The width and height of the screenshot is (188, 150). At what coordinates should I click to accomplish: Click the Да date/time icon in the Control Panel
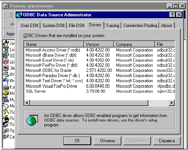tap(6, 61)
